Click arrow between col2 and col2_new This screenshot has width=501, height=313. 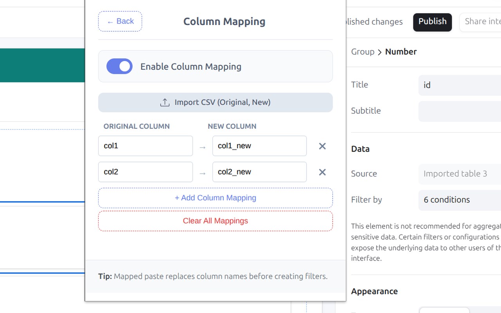(x=202, y=173)
